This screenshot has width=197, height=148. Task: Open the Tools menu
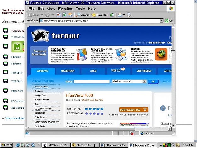[x=80, y=9]
